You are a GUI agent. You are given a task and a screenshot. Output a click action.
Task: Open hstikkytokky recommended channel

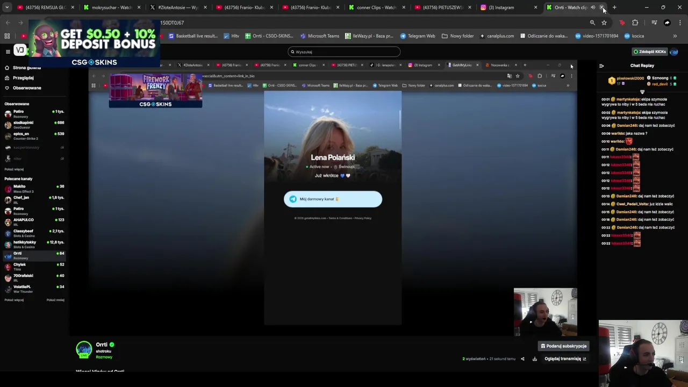(x=34, y=245)
